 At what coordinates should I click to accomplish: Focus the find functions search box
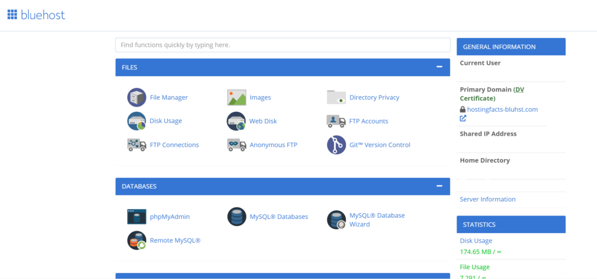[x=283, y=45]
